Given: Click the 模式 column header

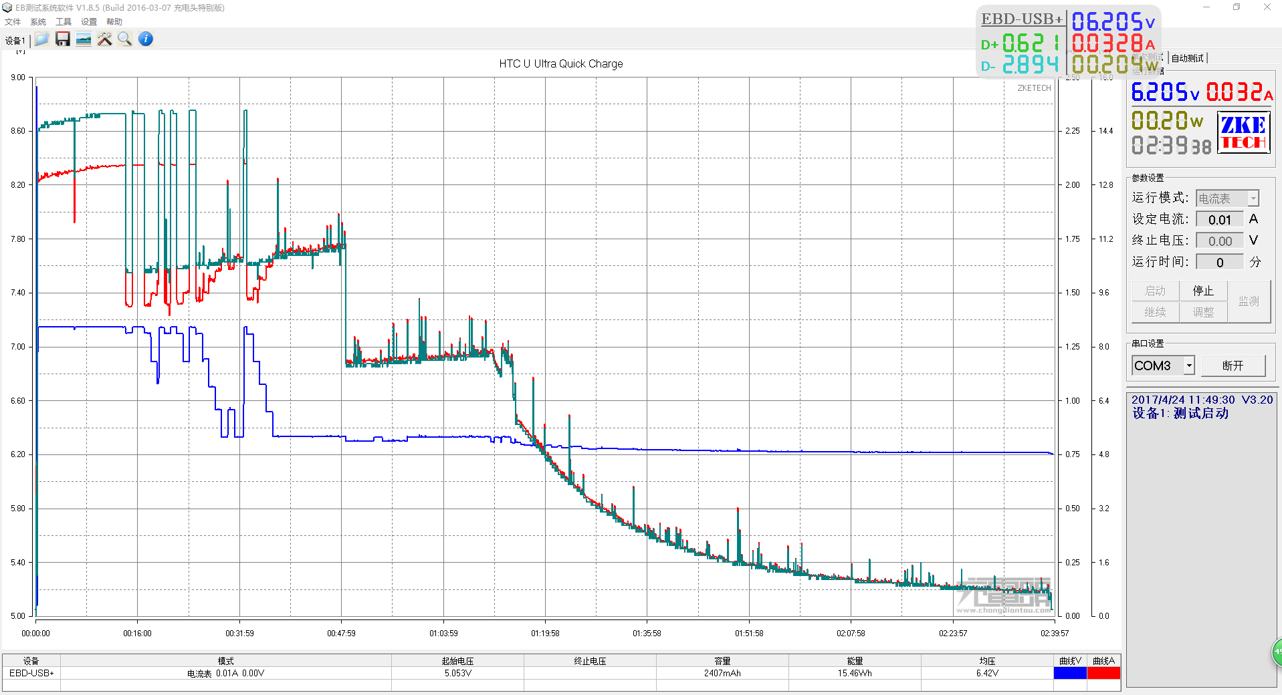Looking at the screenshot, I should (x=226, y=660).
